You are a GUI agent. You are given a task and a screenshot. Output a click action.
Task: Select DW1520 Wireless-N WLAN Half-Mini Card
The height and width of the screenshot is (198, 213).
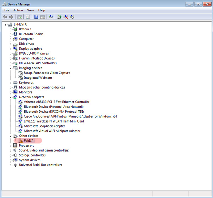coord(54,121)
